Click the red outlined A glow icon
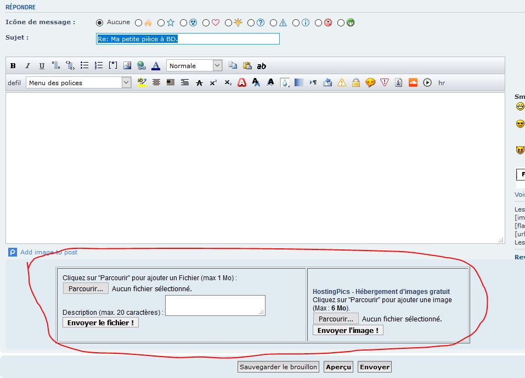The image size is (525, 378). (242, 82)
